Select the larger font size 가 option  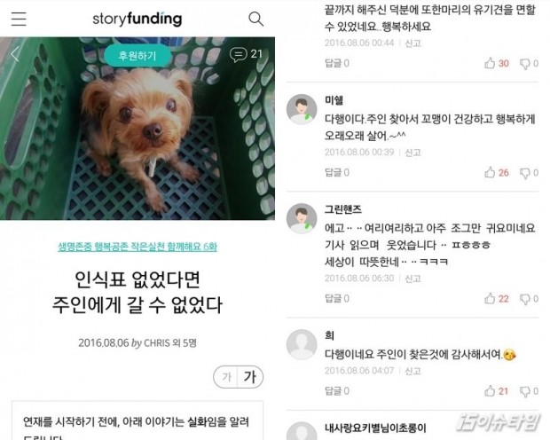(250, 377)
